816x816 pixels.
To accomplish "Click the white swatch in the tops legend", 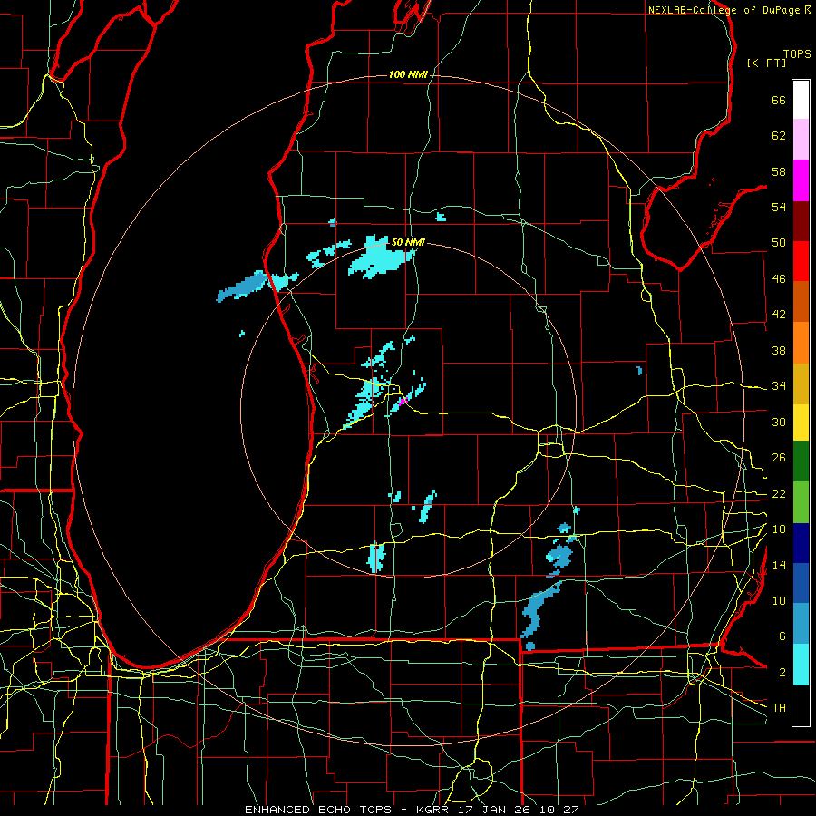I will click(801, 100).
